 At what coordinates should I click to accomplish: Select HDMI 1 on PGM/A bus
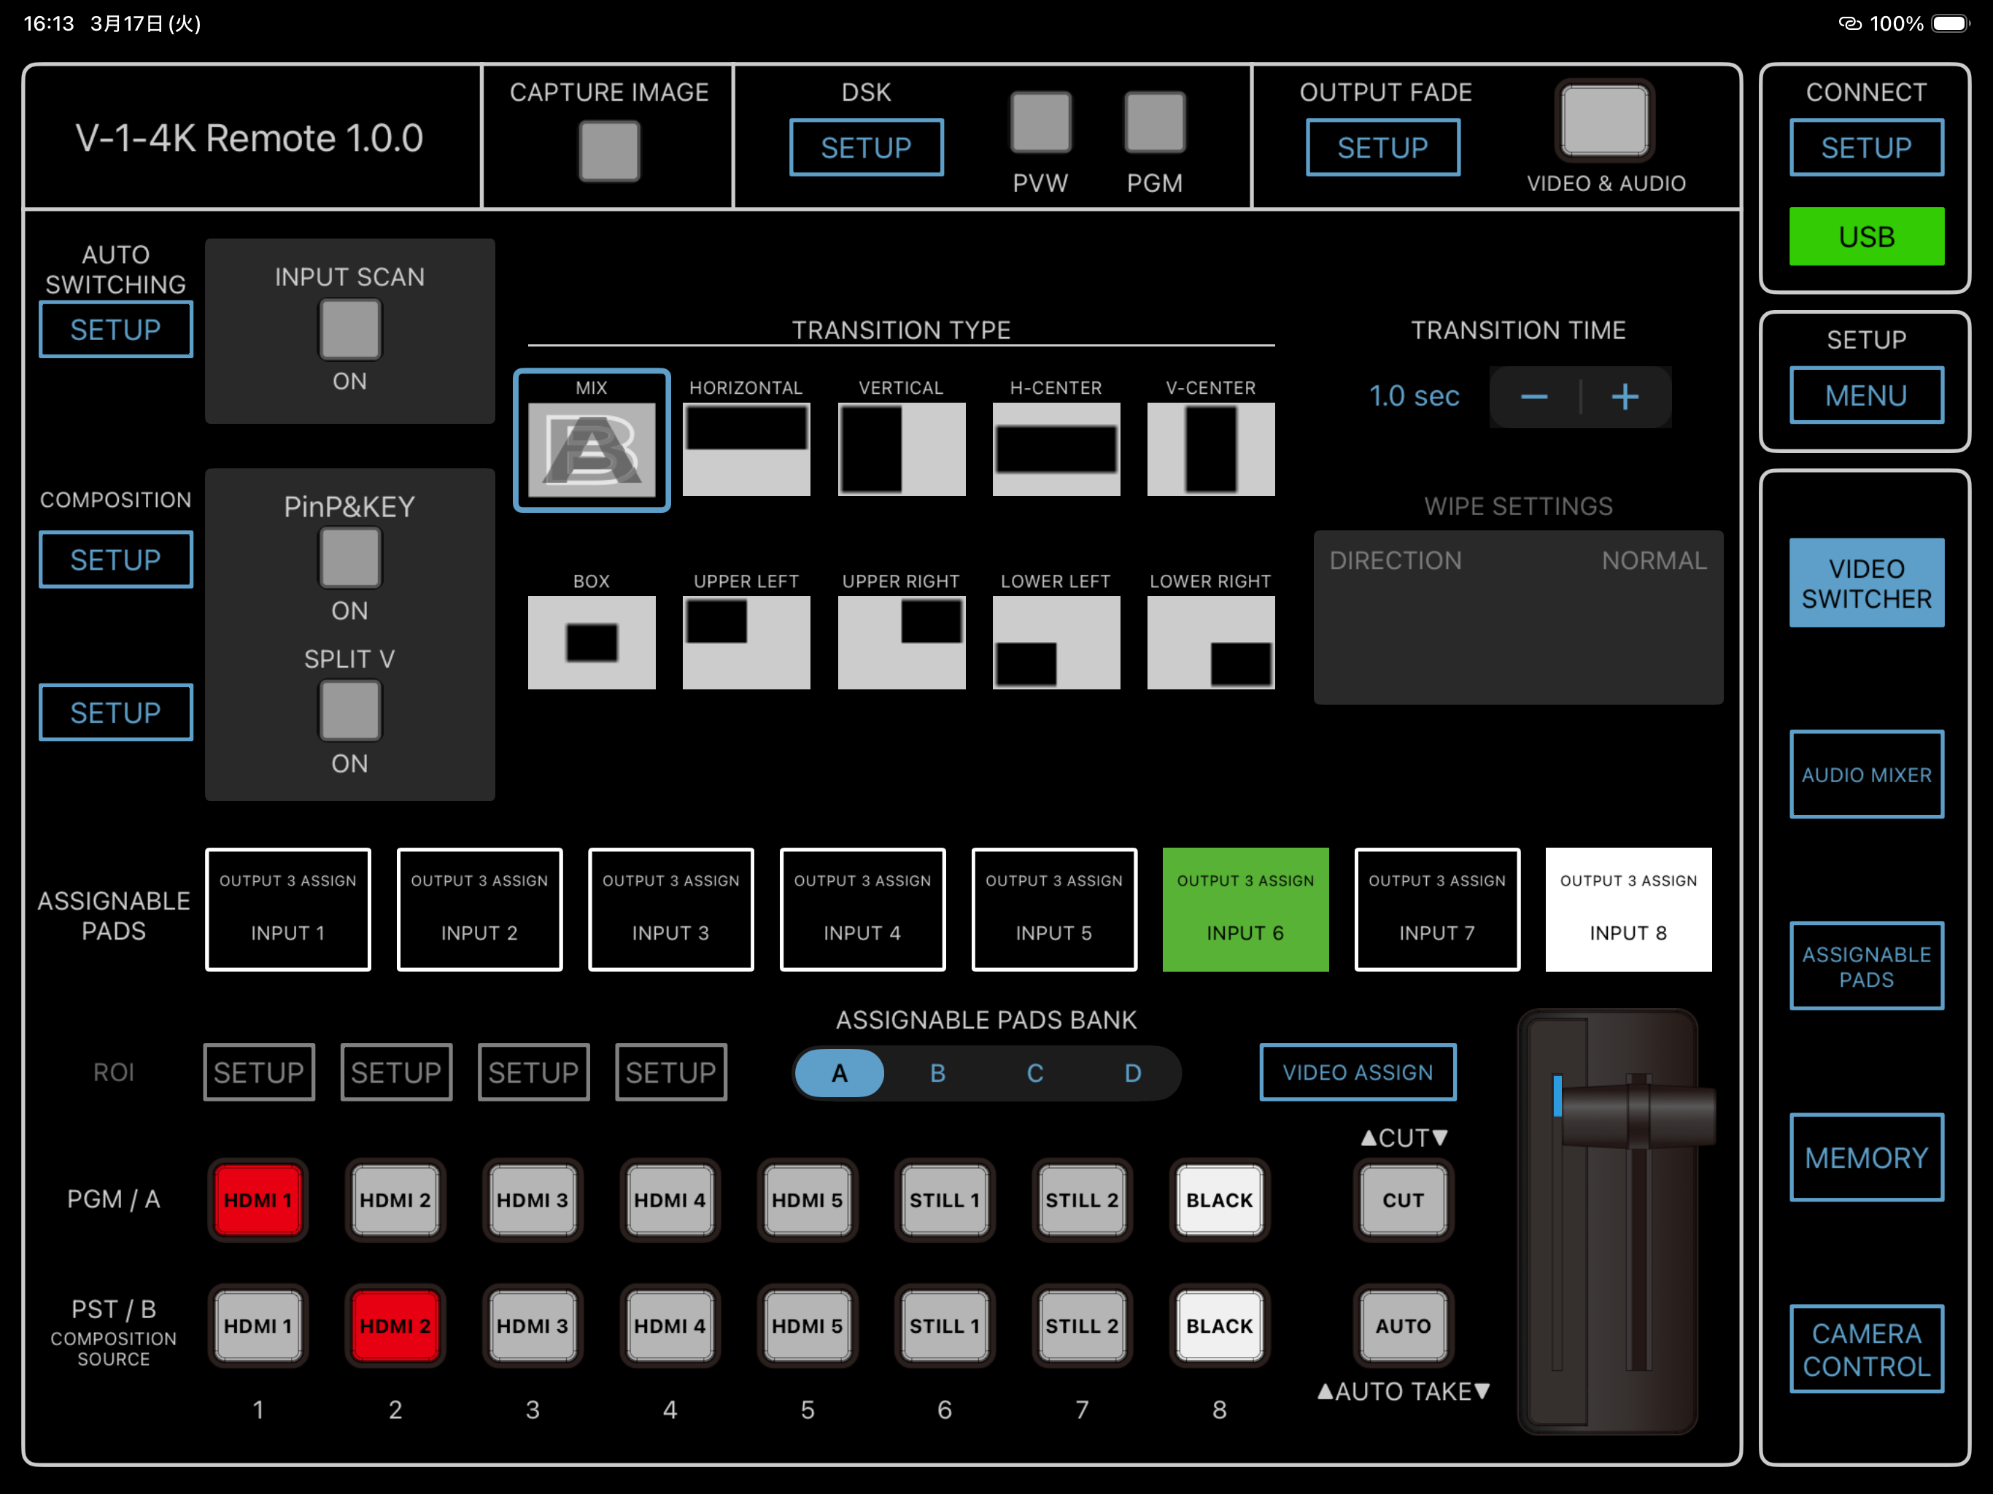click(x=258, y=1200)
